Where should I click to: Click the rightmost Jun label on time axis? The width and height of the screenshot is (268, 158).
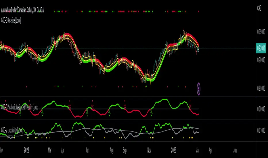pyautogui.click(x=235, y=150)
